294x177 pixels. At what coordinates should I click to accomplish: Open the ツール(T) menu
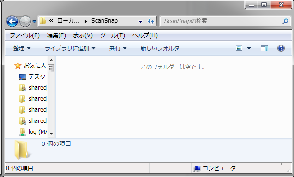[x=113, y=35]
